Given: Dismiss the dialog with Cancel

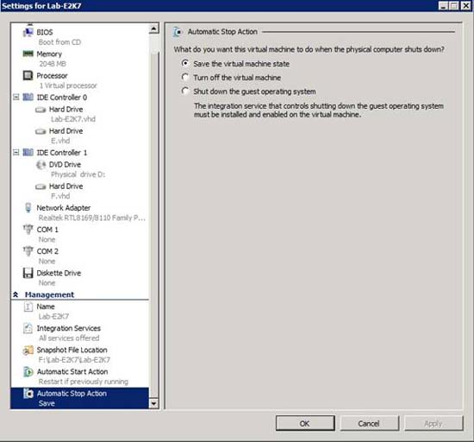Looking at the screenshot, I should click(369, 423).
